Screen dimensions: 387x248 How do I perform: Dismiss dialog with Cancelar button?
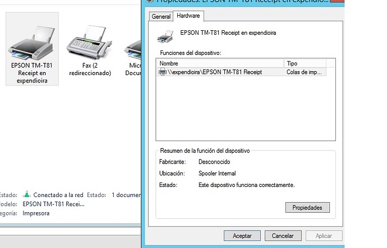pos(283,236)
